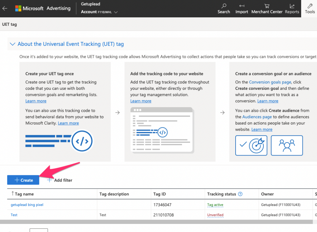317x232 pixels.
Task: Open the Test tag
Action: pyautogui.click(x=14, y=215)
